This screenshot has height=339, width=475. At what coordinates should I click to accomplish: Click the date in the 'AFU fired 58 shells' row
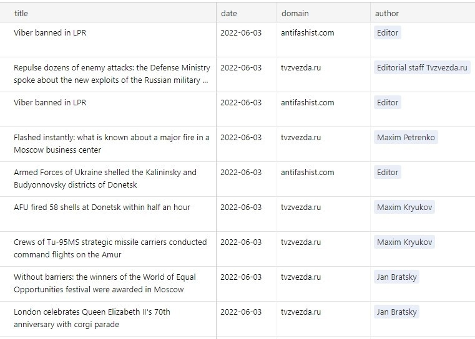tap(241, 207)
